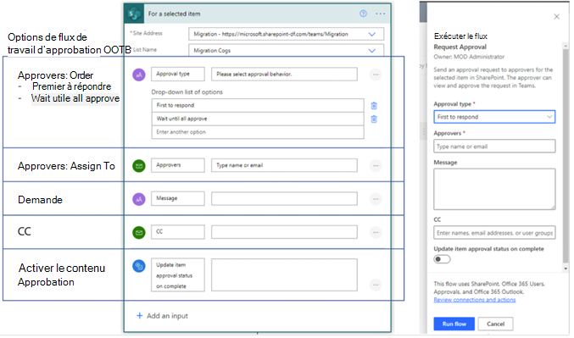Click the Approval type name field
The width and height of the screenshot is (574, 338).
click(178, 75)
